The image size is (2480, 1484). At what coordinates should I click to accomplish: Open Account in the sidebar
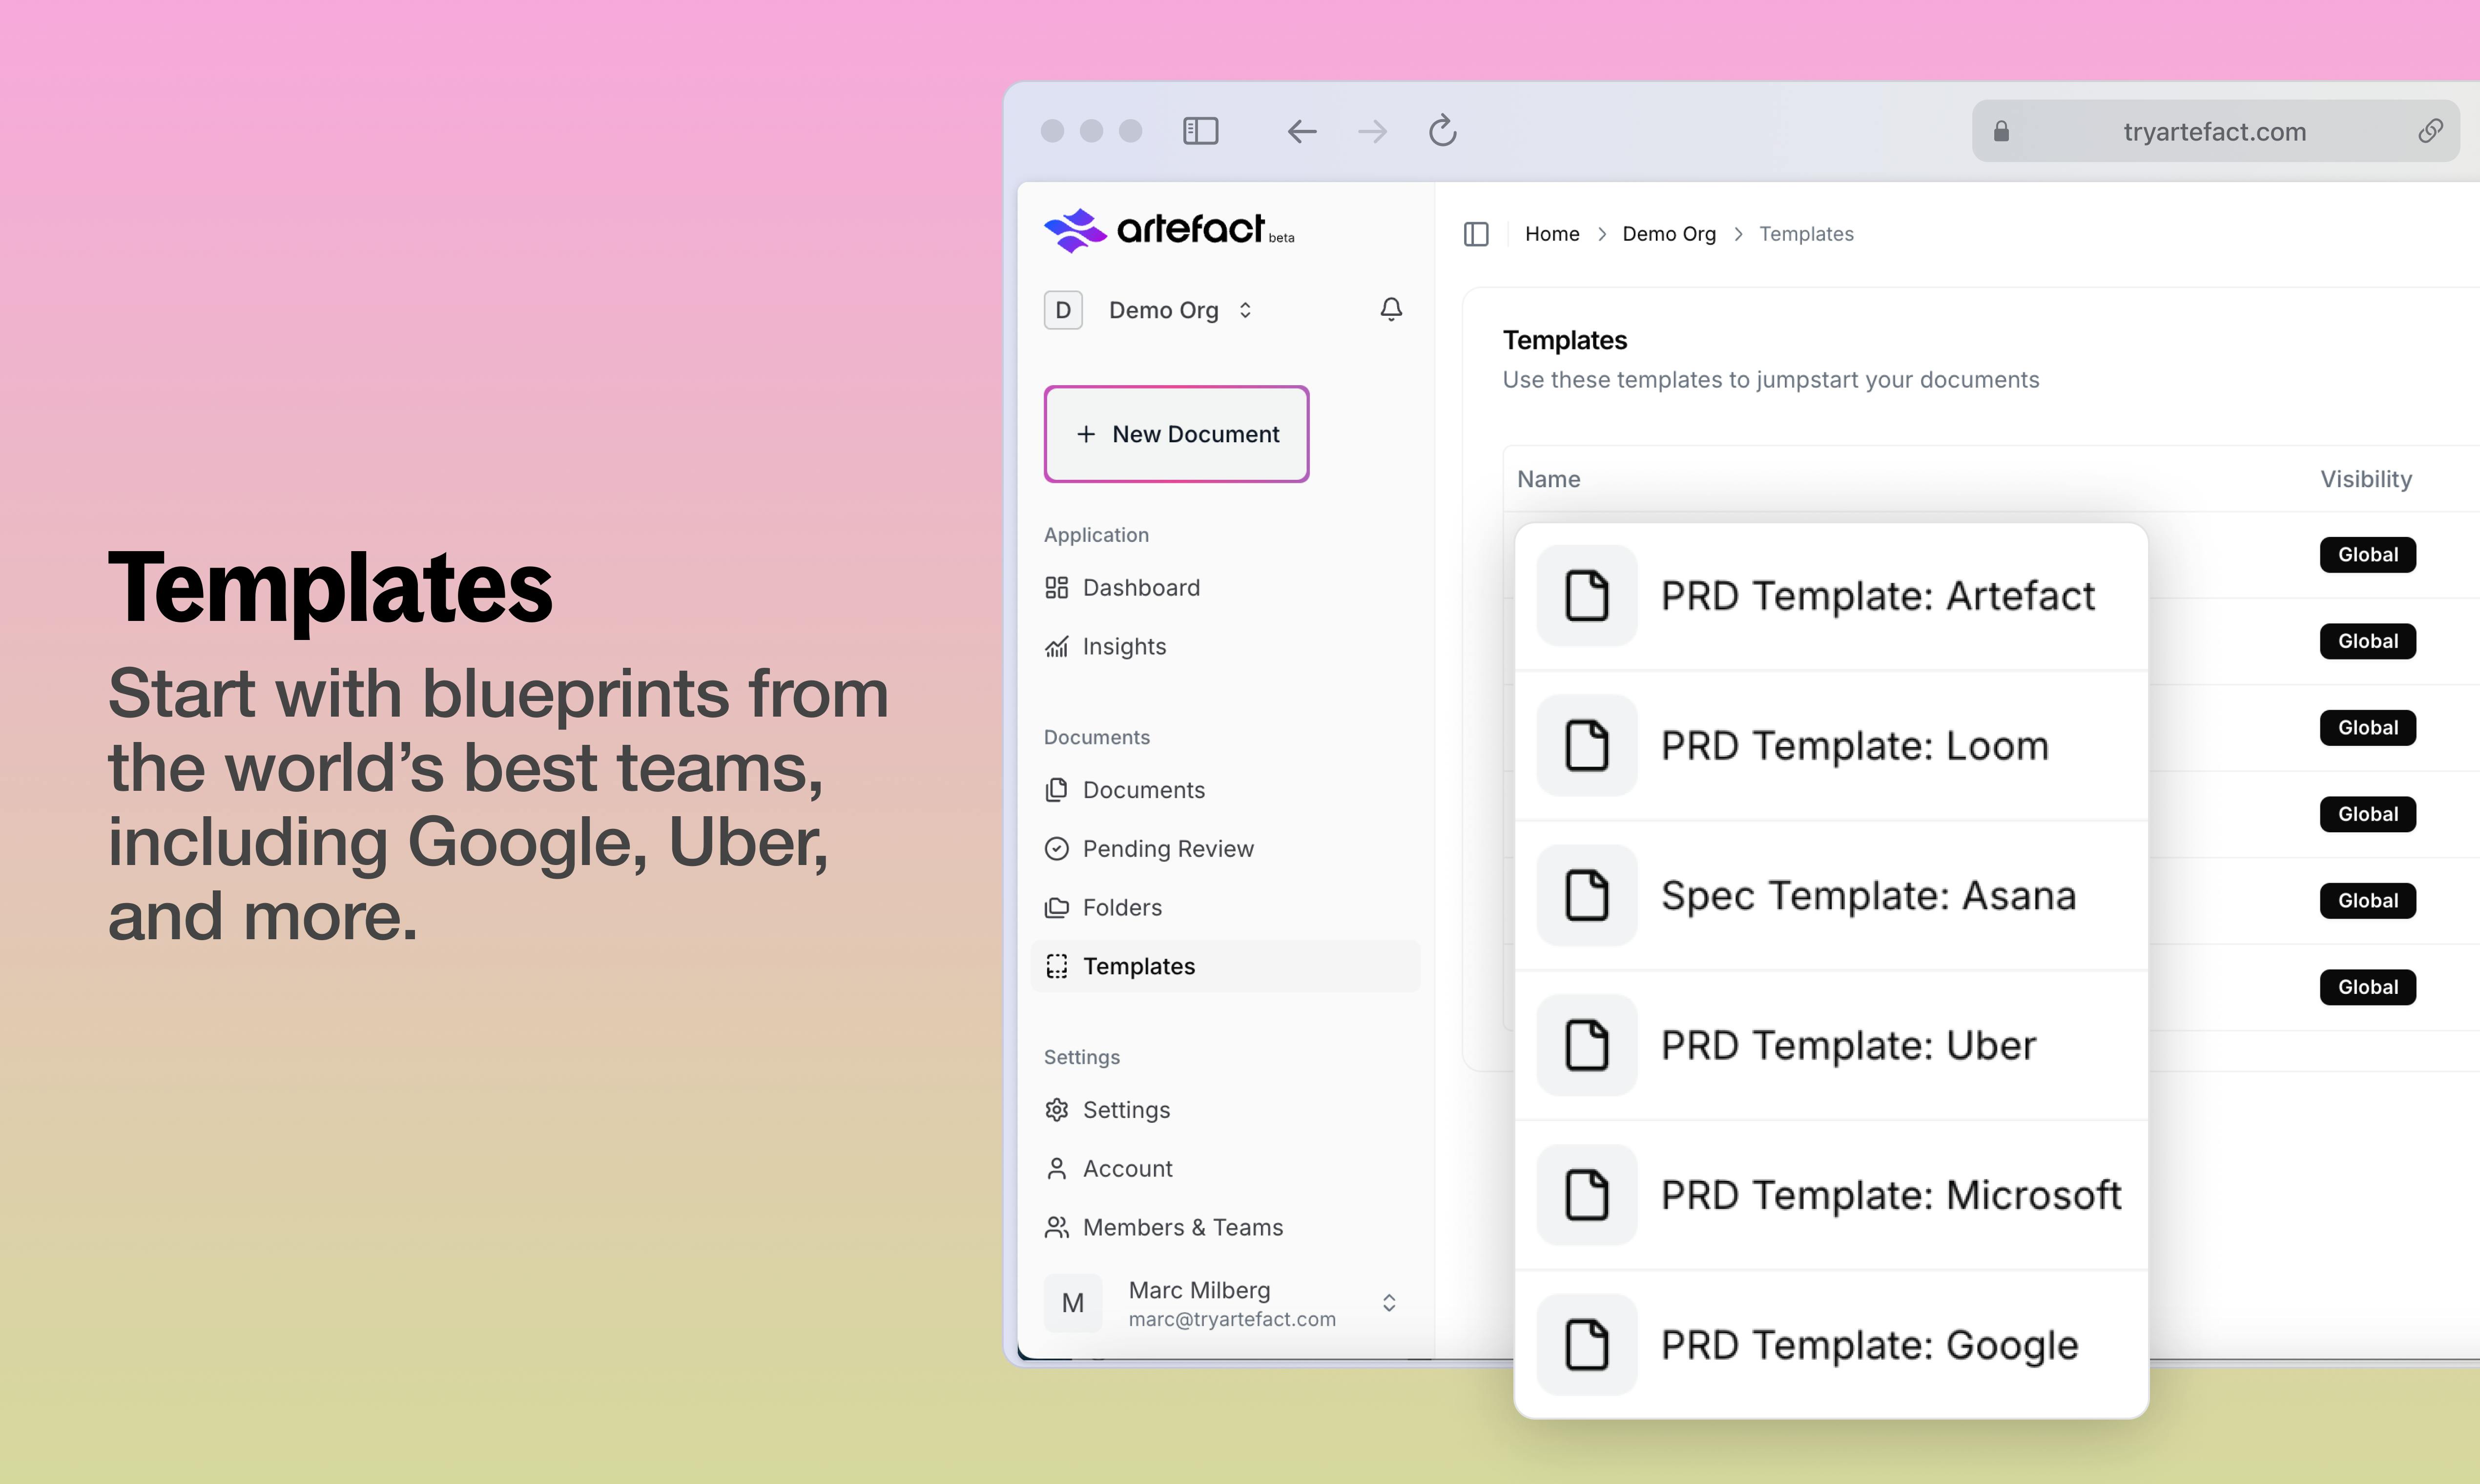tap(1225, 1169)
